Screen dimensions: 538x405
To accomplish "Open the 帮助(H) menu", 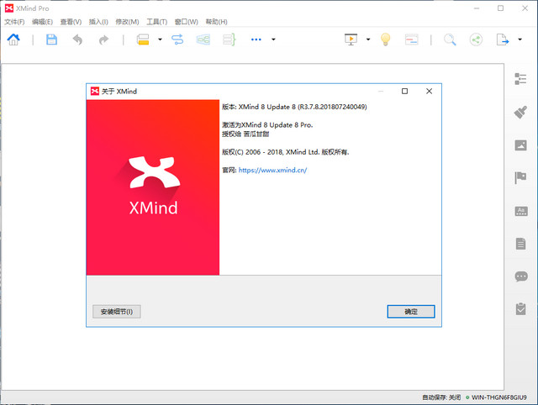I will point(216,22).
